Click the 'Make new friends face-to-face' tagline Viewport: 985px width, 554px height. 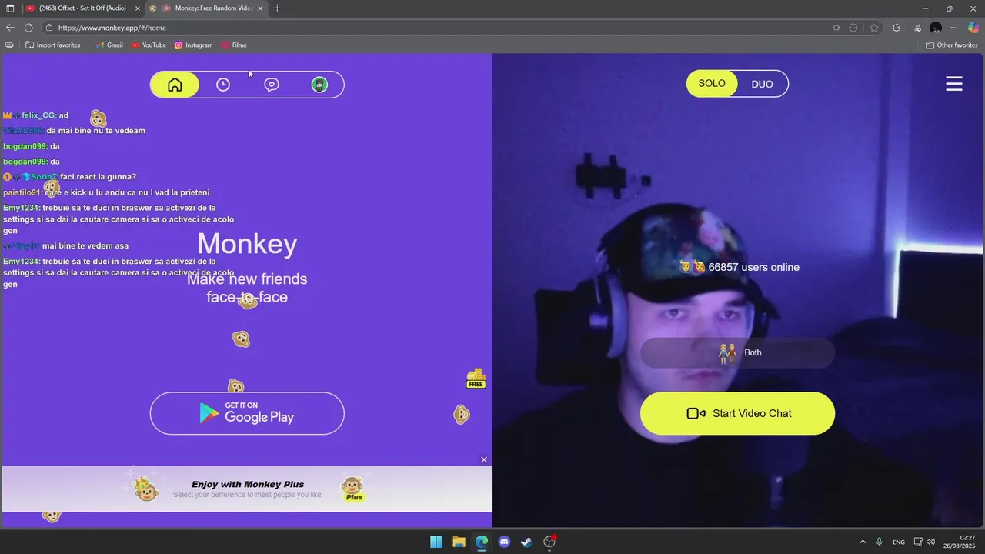pos(247,288)
